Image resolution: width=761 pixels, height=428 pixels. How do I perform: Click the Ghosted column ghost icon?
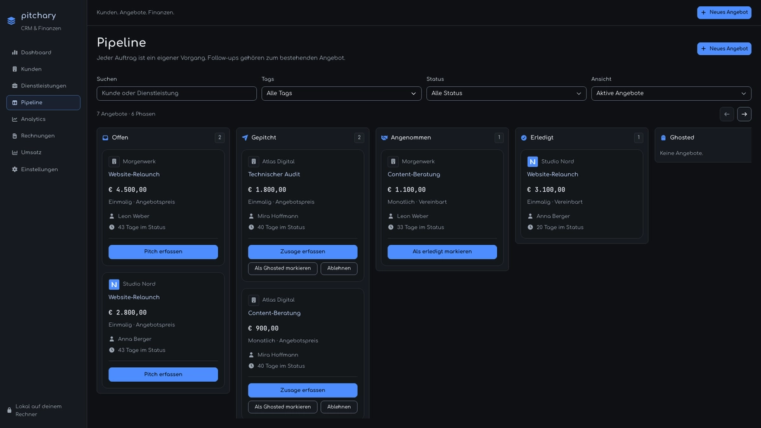click(x=663, y=138)
